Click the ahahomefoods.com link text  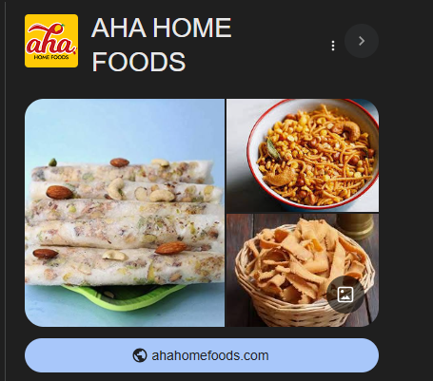[x=210, y=355]
